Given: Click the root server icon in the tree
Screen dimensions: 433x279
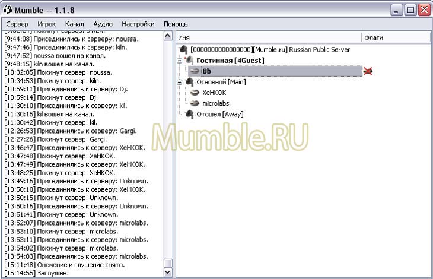Looking at the screenshot, I should 184,50.
